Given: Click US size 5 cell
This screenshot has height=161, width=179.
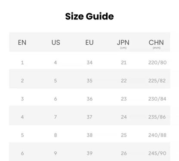Looking at the screenshot, I should 56,80.
